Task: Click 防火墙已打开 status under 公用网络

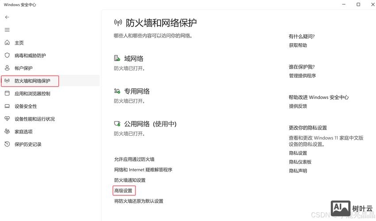Action: [129, 134]
